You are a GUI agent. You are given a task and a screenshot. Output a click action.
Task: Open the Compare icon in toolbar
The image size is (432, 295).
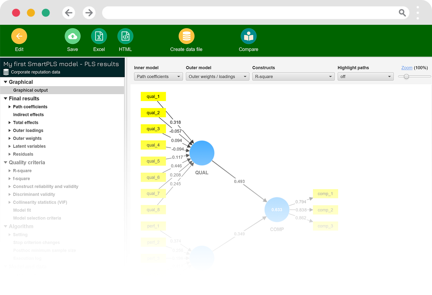[x=248, y=36]
